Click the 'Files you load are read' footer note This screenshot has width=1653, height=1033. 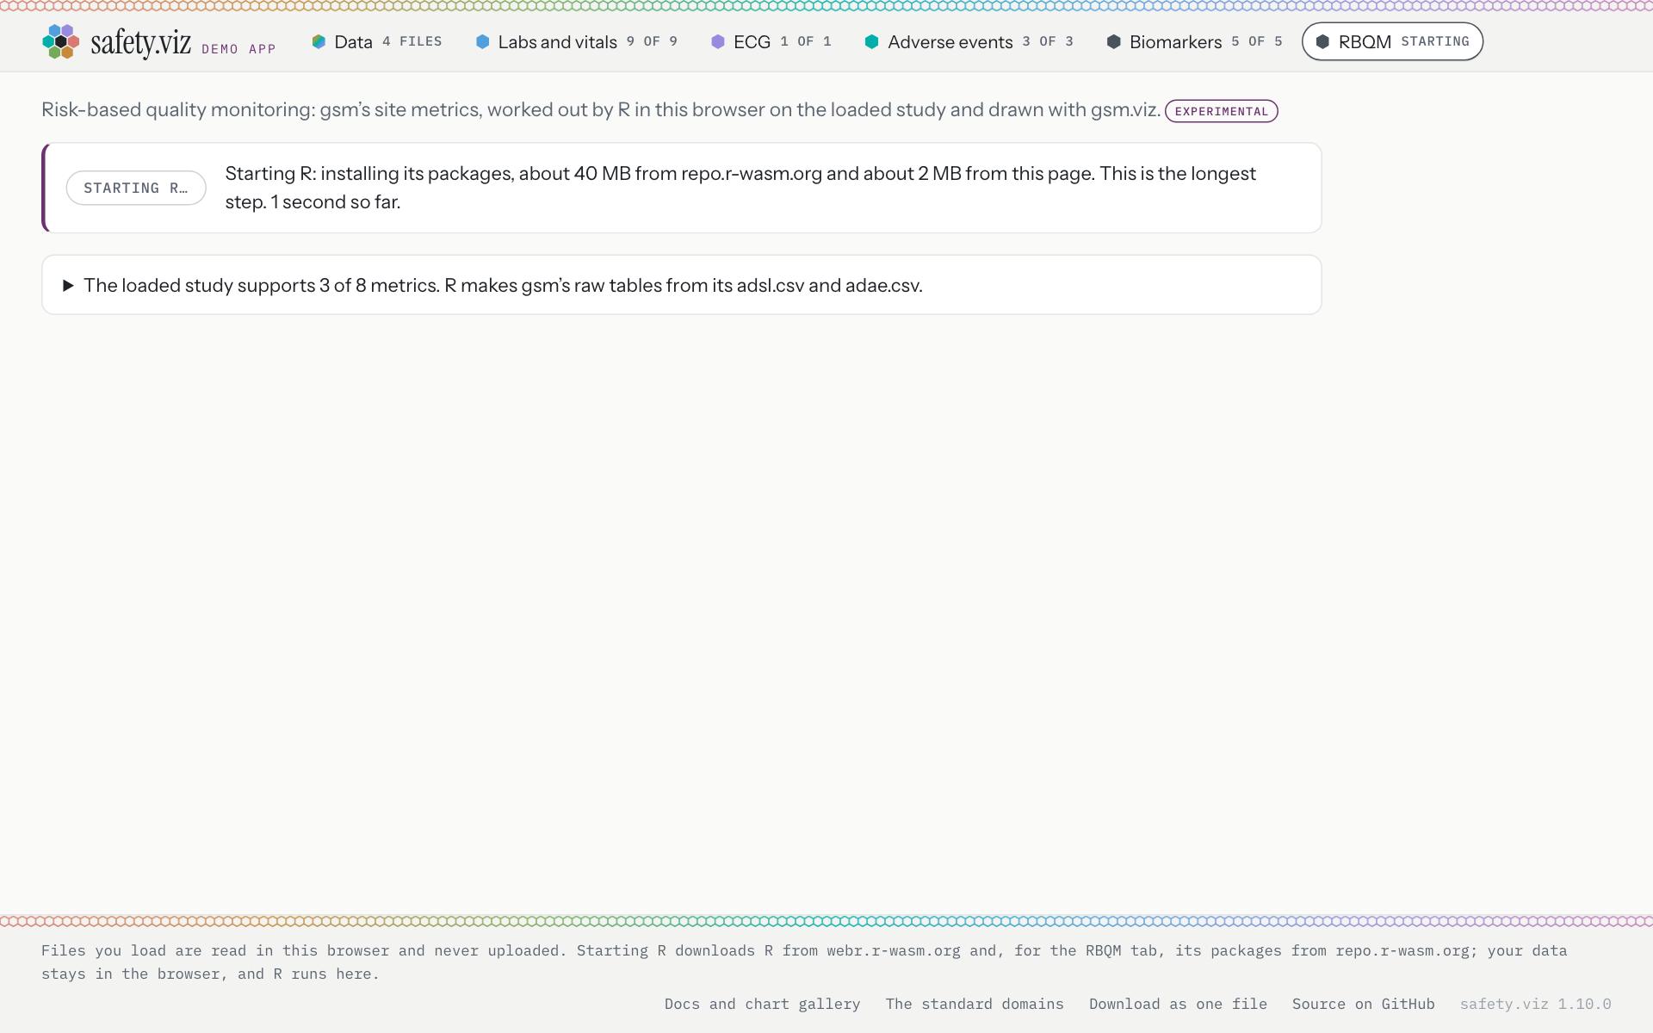coord(804,962)
